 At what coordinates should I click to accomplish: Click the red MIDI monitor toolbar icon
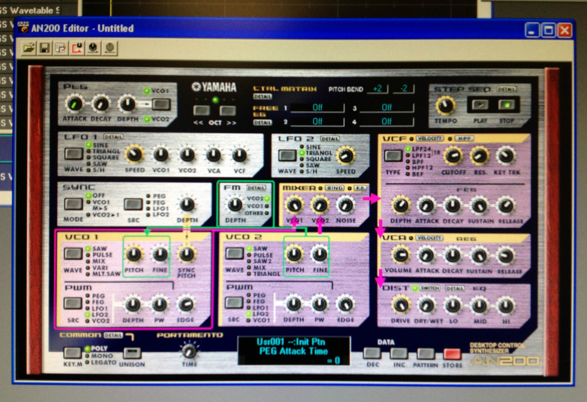[x=77, y=47]
